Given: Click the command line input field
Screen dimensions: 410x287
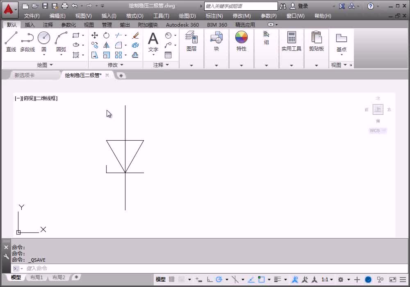Looking at the screenshot, I should pyautogui.click(x=82, y=268).
